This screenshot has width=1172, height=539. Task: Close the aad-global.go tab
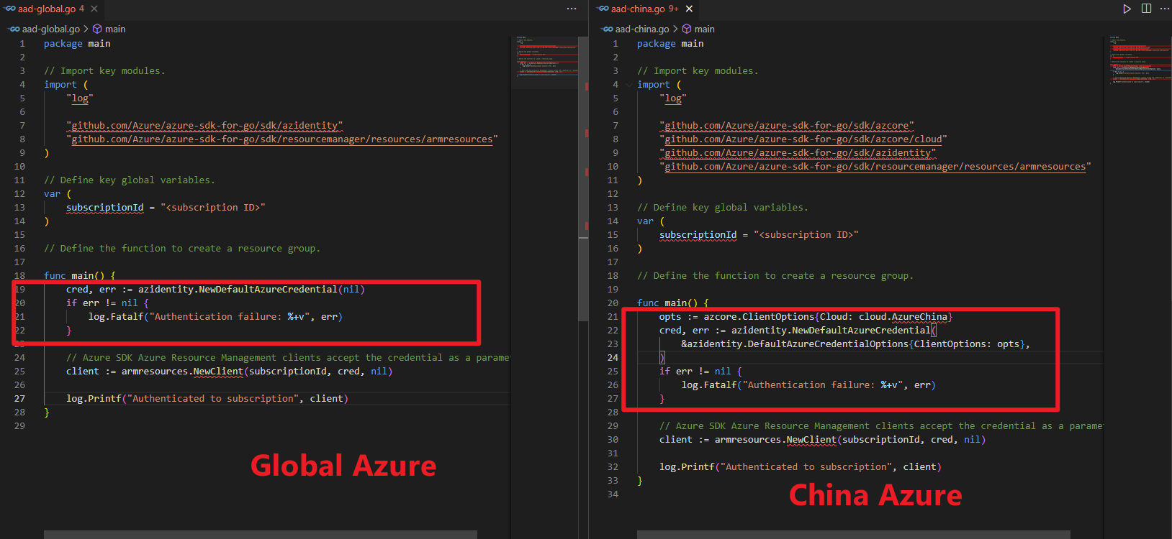click(94, 9)
